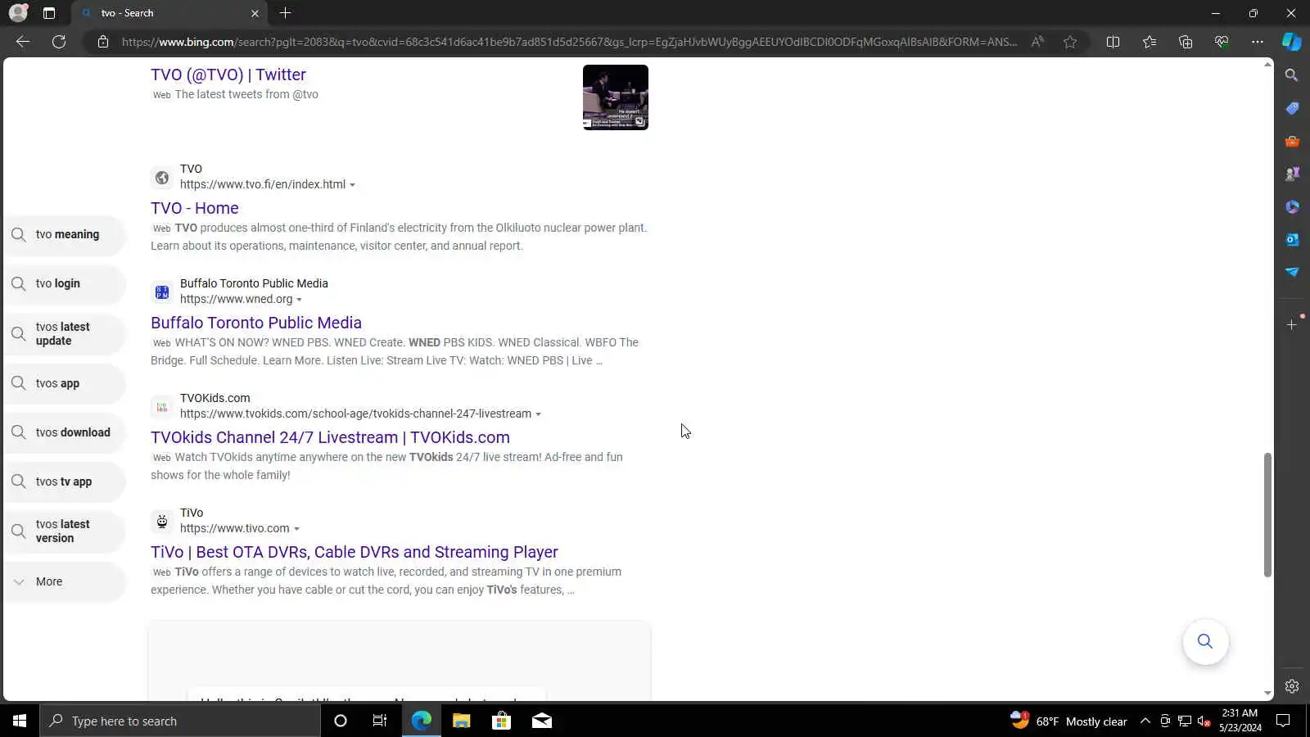Search related term 'tvos download'

click(x=65, y=432)
